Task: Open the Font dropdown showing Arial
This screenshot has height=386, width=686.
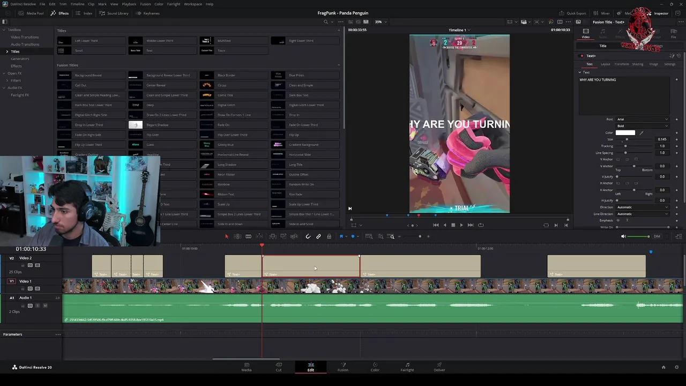Action: [643, 119]
